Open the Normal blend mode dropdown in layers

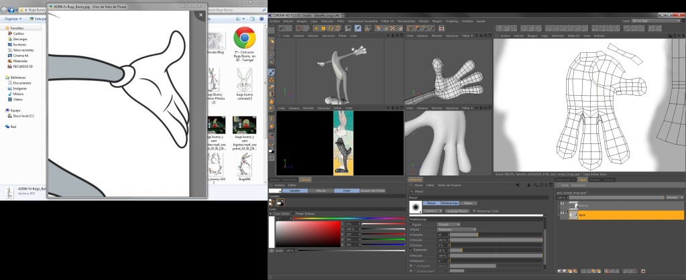pyautogui.click(x=675, y=198)
